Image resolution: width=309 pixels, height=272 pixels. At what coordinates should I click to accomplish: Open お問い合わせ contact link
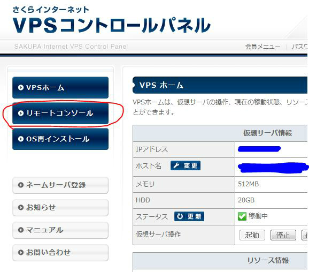point(60,253)
